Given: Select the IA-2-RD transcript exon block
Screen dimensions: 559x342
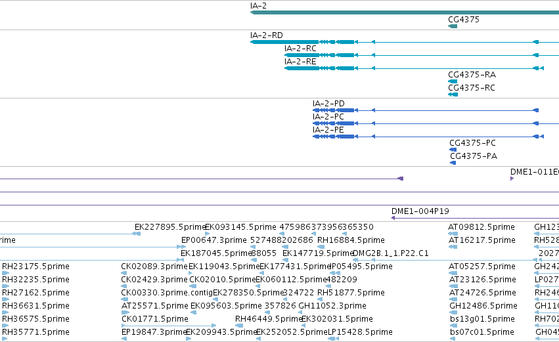Looking at the screenshot, I should pyautogui.click(x=284, y=42).
